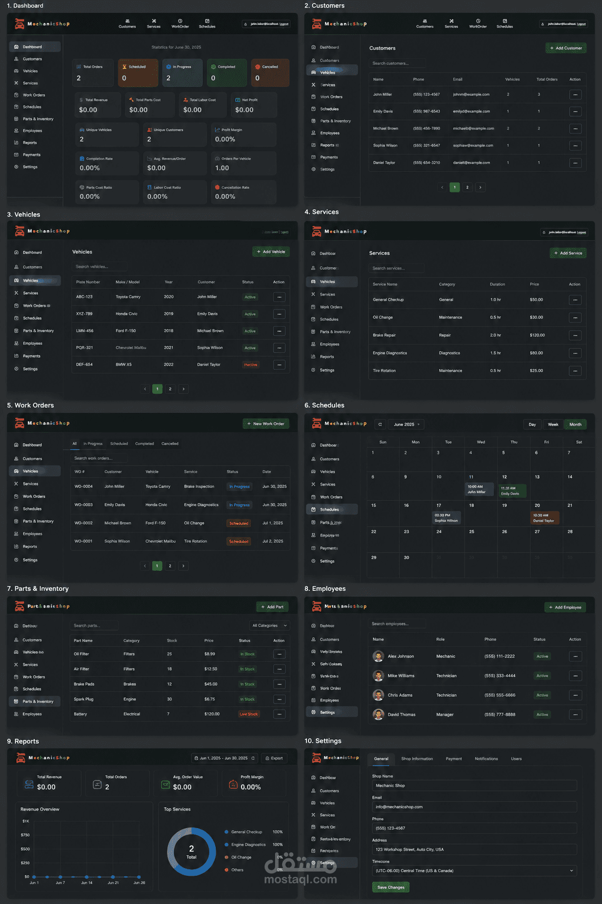
Task: Click Add Service button
Action: (x=568, y=253)
